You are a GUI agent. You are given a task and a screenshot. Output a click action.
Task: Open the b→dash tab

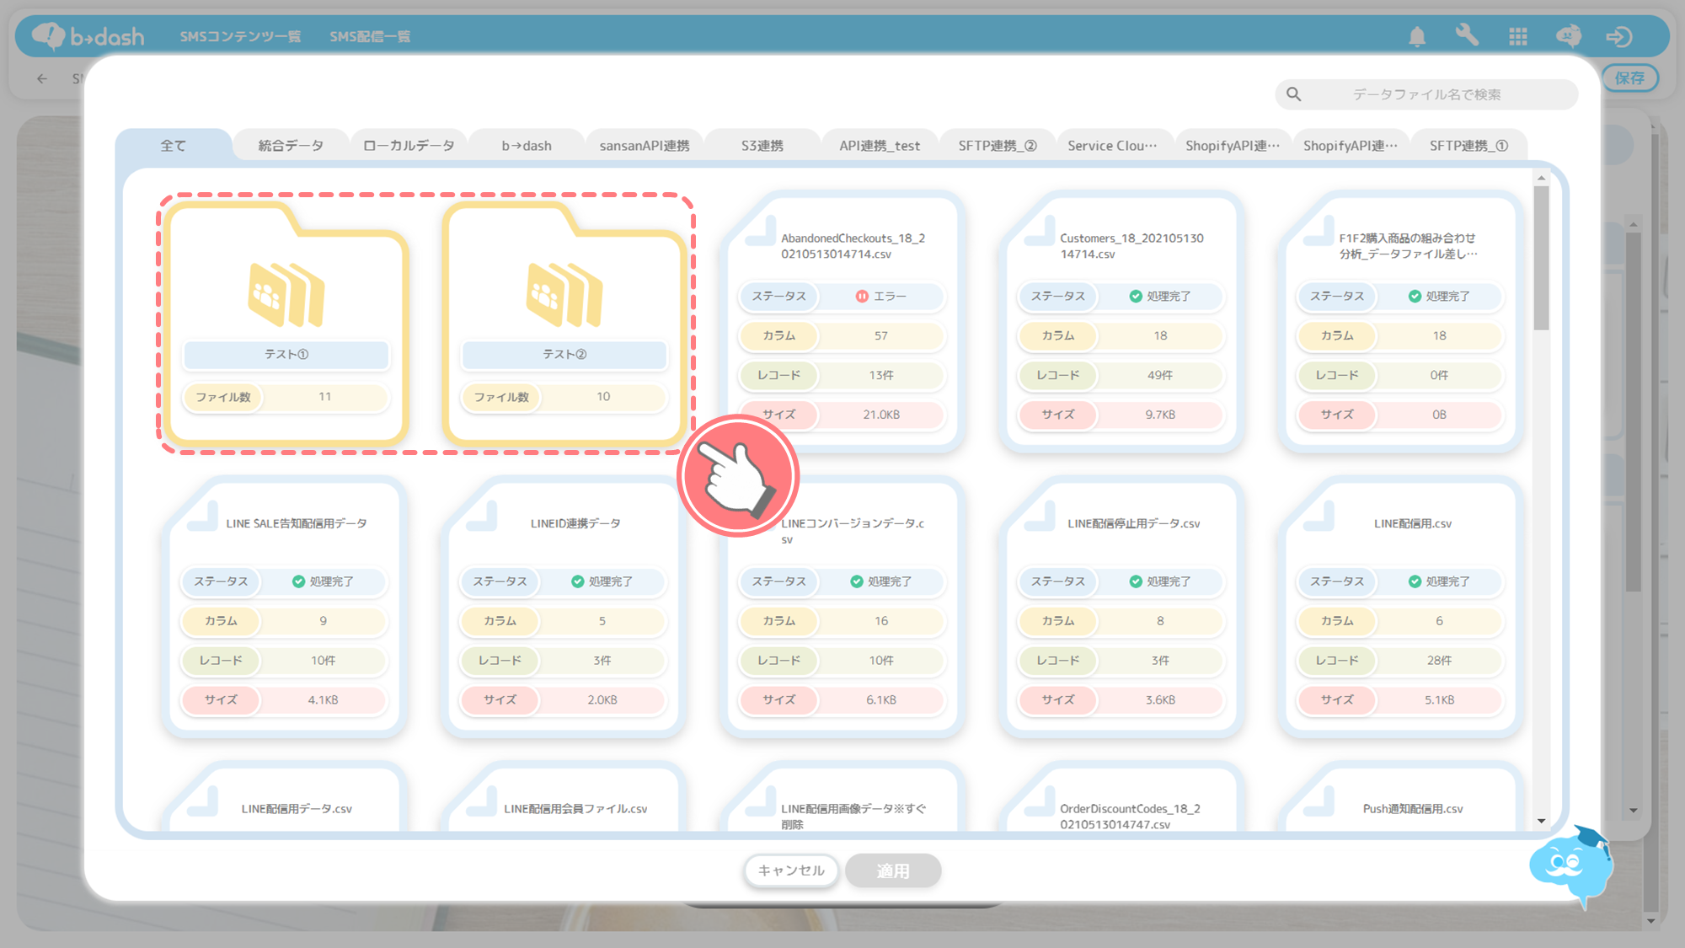pyautogui.click(x=527, y=146)
